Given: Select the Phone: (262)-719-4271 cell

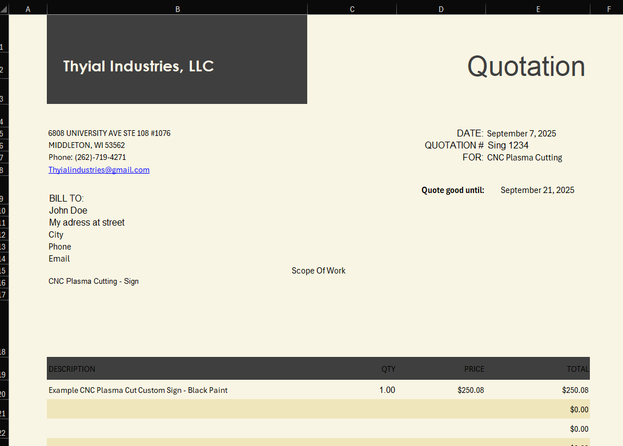Looking at the screenshot, I should click(x=87, y=158).
